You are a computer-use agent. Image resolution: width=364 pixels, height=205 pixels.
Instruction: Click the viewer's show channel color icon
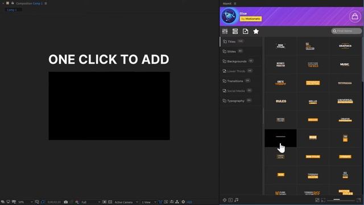pos(77,202)
